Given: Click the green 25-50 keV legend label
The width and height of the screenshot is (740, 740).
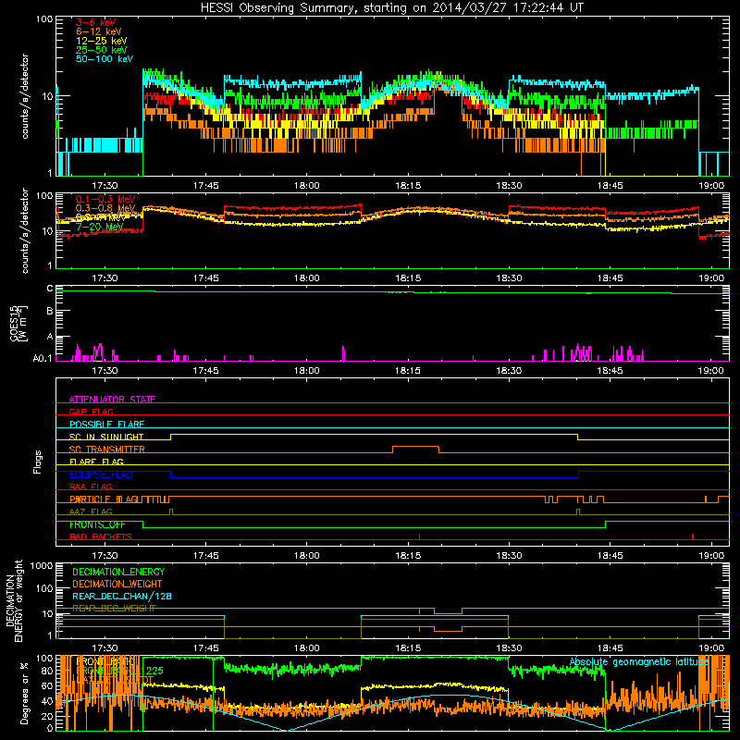Looking at the screenshot, I should pyautogui.click(x=102, y=50).
